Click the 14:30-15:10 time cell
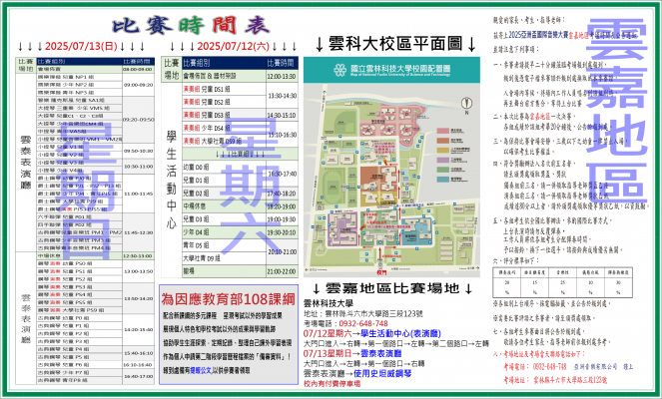The height and width of the screenshot is (399, 662). tap(282, 115)
